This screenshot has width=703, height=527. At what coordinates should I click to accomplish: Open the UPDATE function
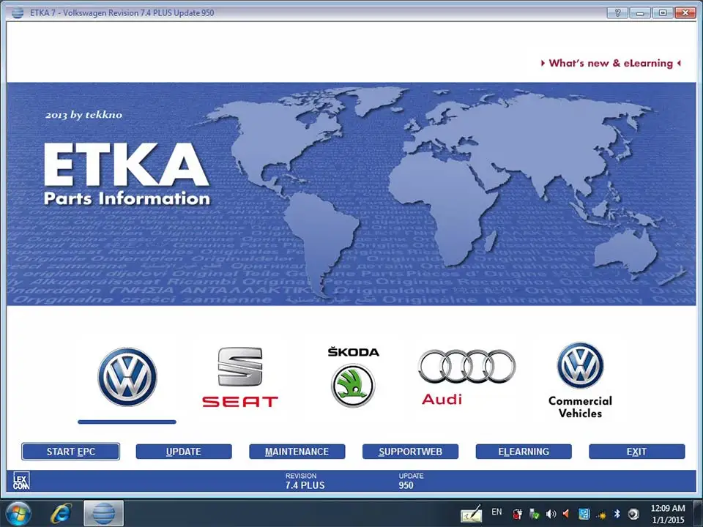point(184,452)
